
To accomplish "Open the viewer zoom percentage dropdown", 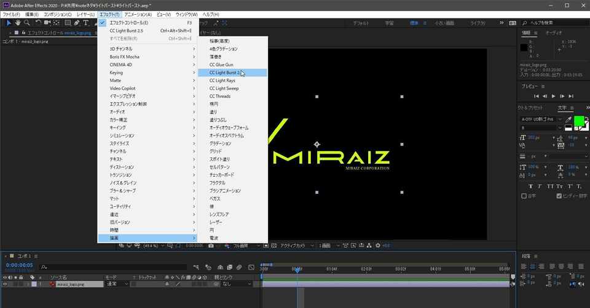I will 154,245.
